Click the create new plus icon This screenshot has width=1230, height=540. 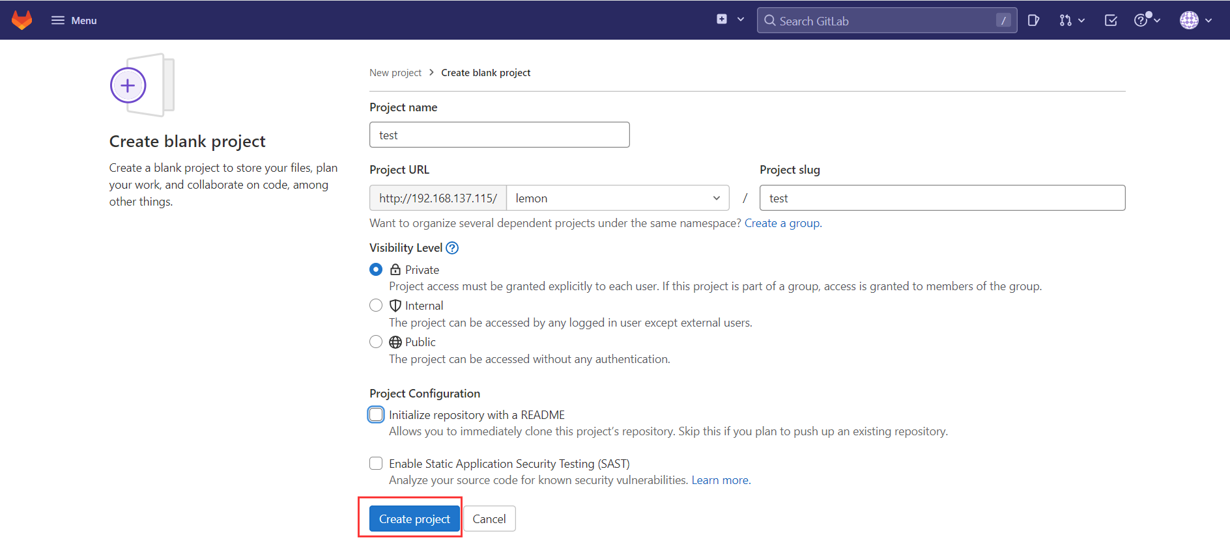[x=722, y=20]
